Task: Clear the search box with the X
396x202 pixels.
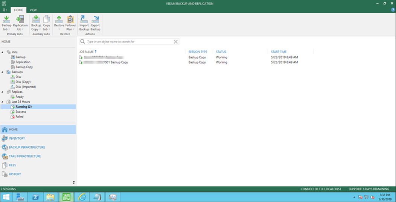Action: coord(176,42)
